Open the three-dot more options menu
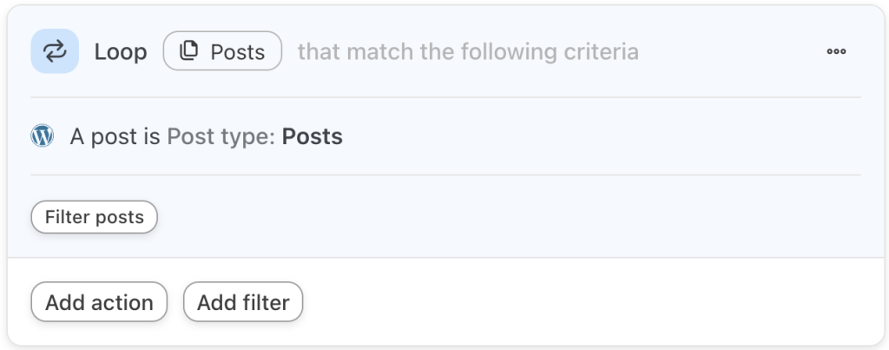The image size is (889, 350). [x=836, y=51]
